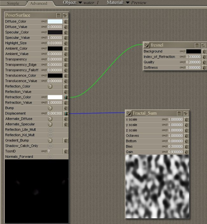The image size is (207, 224).
Task: Open the Specular_Color swatch
Action: click(55, 32)
